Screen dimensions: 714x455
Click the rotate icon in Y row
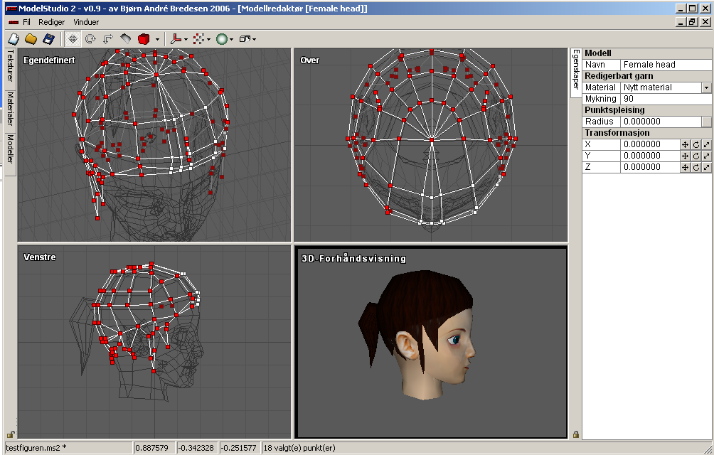[696, 156]
